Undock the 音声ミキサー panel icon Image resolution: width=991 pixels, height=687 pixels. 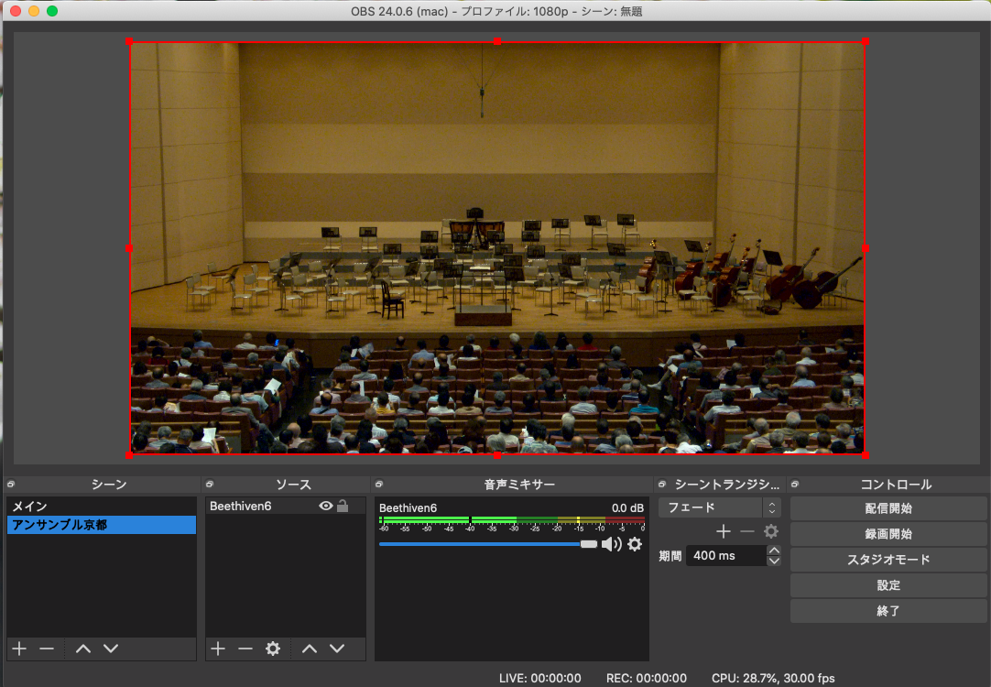(378, 485)
